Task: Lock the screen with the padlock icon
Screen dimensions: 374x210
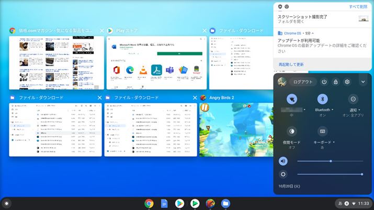Action: [x=335, y=82]
